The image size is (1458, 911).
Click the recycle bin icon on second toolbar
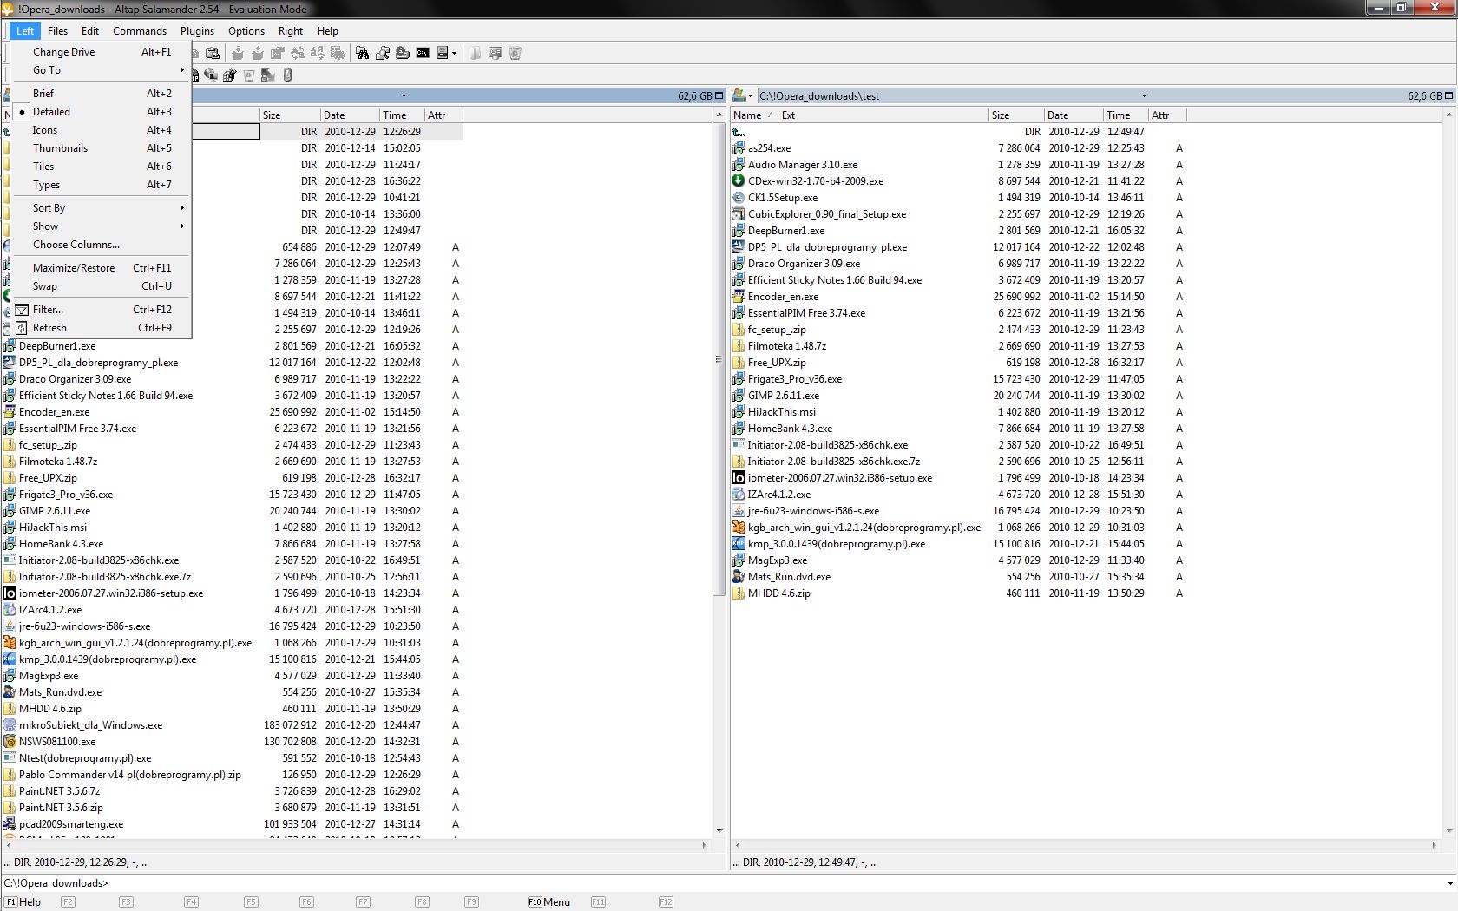click(249, 75)
